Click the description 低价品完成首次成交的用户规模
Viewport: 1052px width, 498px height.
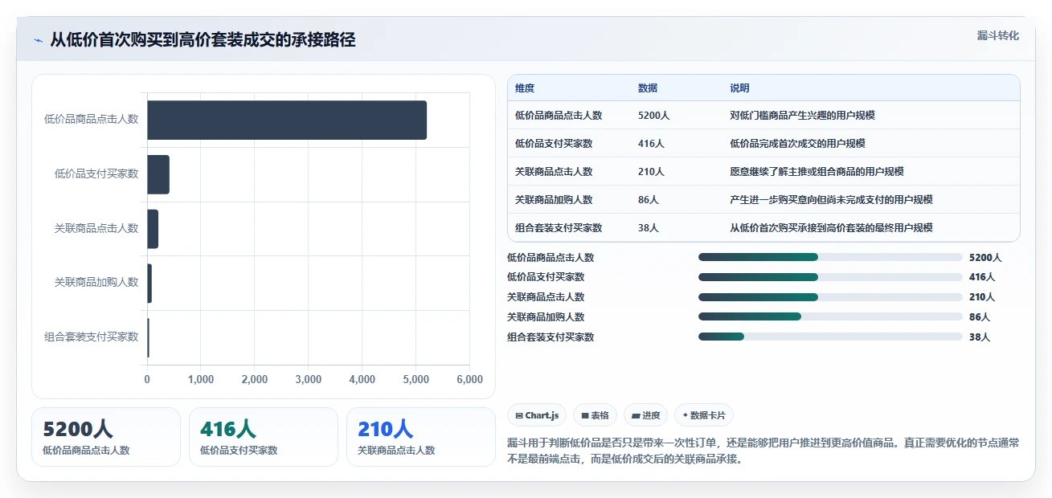pyautogui.click(x=797, y=144)
